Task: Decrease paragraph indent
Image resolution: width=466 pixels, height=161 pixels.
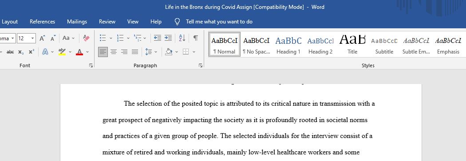Action: coord(158,38)
